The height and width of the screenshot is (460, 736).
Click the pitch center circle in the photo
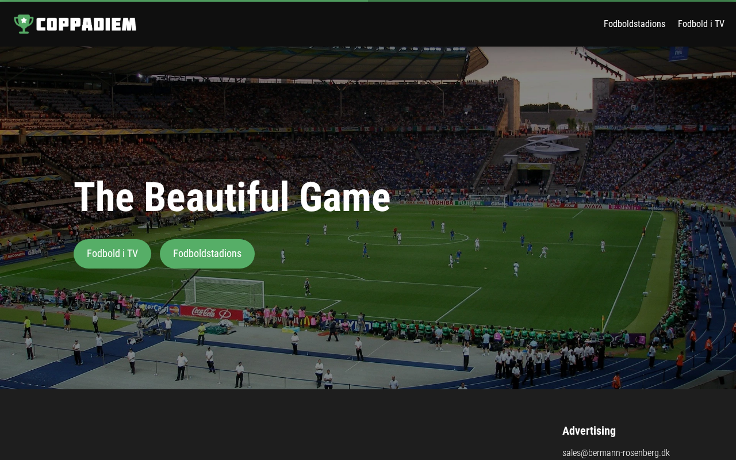click(408, 237)
